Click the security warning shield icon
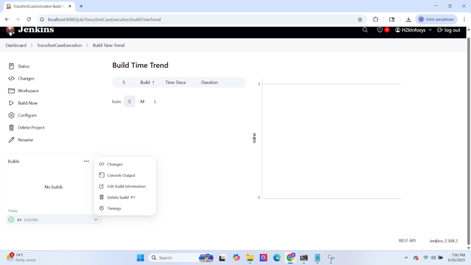This screenshot has height=265, width=471. click(x=380, y=29)
